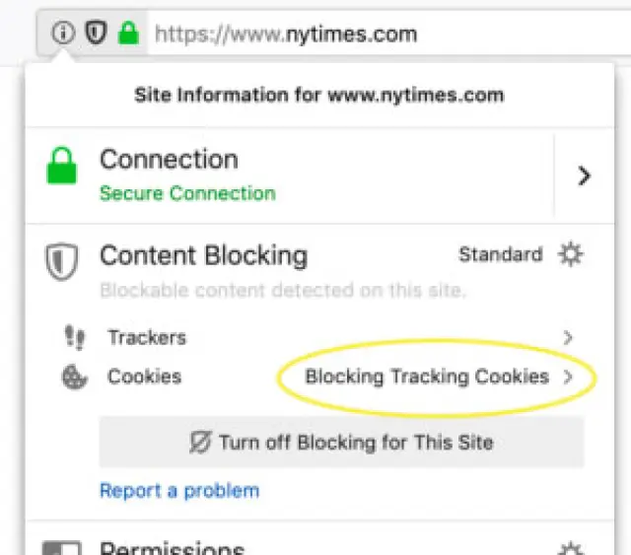The image size is (631, 555).
Task: Turn off Blocking for This Site
Action: [341, 442]
